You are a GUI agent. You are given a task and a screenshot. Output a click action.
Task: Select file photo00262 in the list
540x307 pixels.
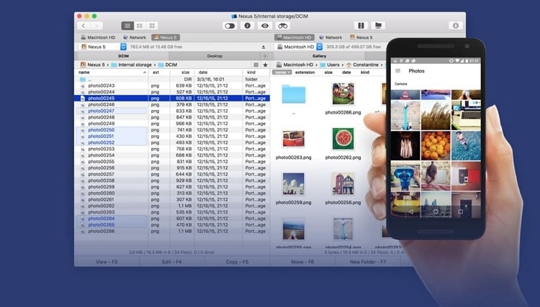(172, 206)
